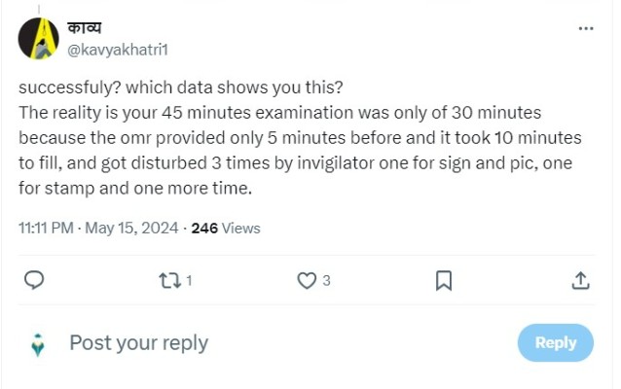
Task: Click the repost arrows icon
Action: [169, 281]
